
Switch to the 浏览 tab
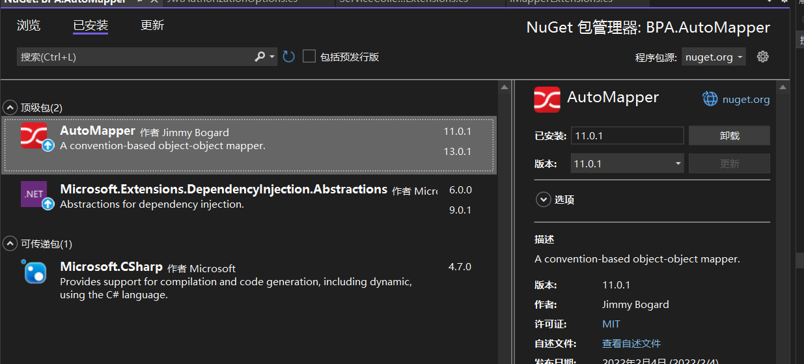pyautogui.click(x=29, y=25)
